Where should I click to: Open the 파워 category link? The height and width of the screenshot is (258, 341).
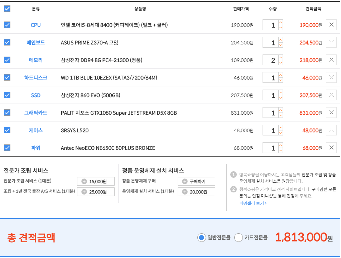click(36, 148)
